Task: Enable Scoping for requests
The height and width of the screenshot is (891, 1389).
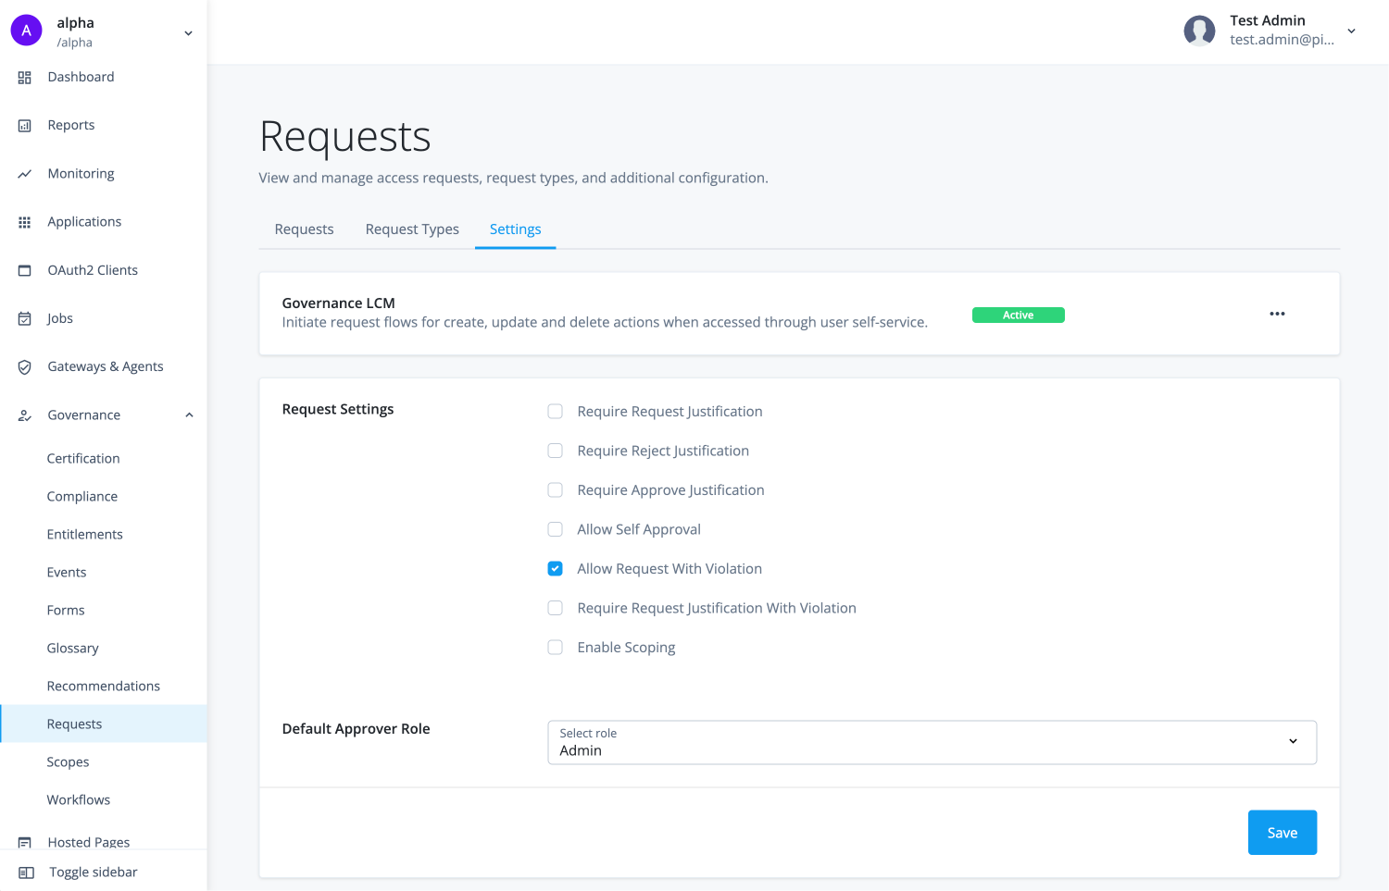Action: [x=555, y=647]
